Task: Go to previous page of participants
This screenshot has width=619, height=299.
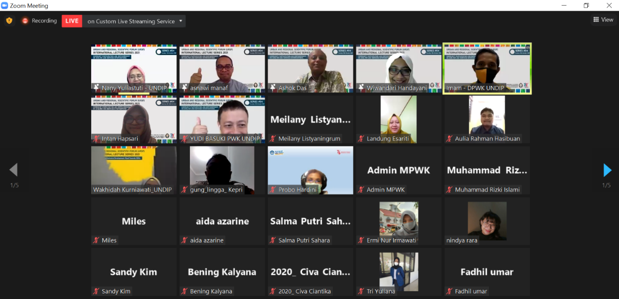Action: [x=14, y=170]
